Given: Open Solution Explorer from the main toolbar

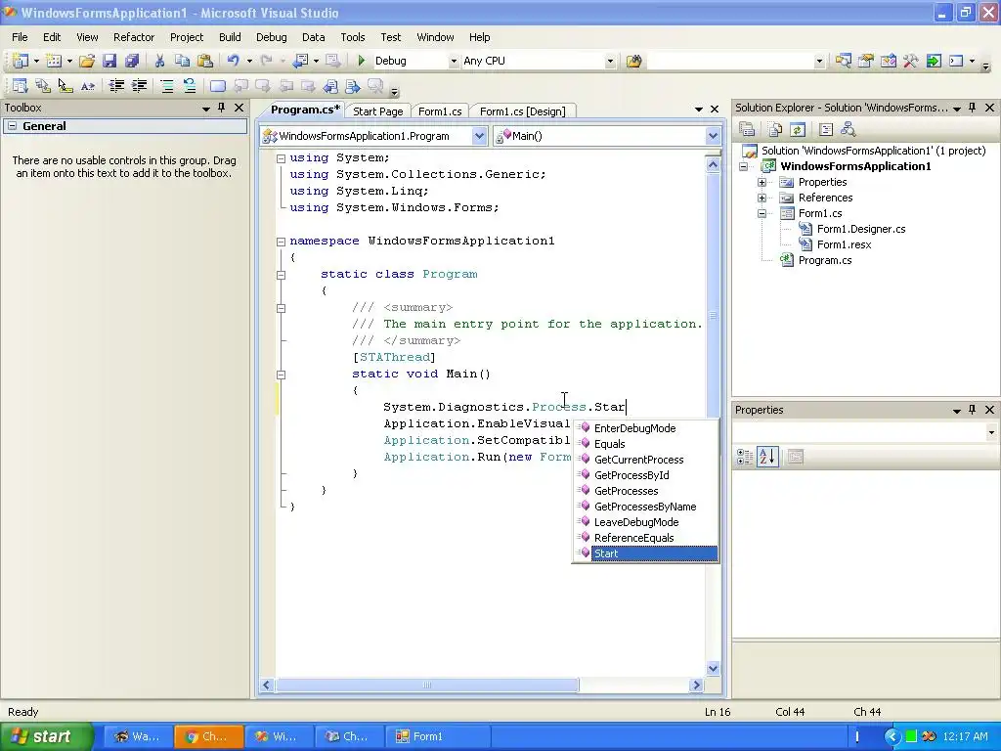Looking at the screenshot, I should [x=843, y=61].
